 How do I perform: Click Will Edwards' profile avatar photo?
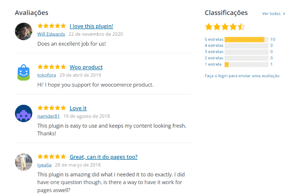point(24,31)
